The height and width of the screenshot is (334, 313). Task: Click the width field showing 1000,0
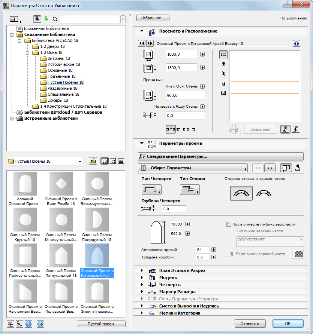[181, 54]
